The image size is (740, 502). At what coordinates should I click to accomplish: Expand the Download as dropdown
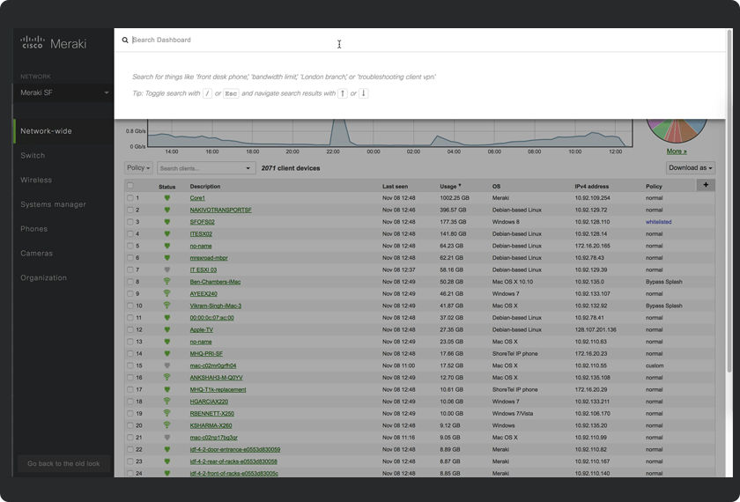tap(690, 168)
